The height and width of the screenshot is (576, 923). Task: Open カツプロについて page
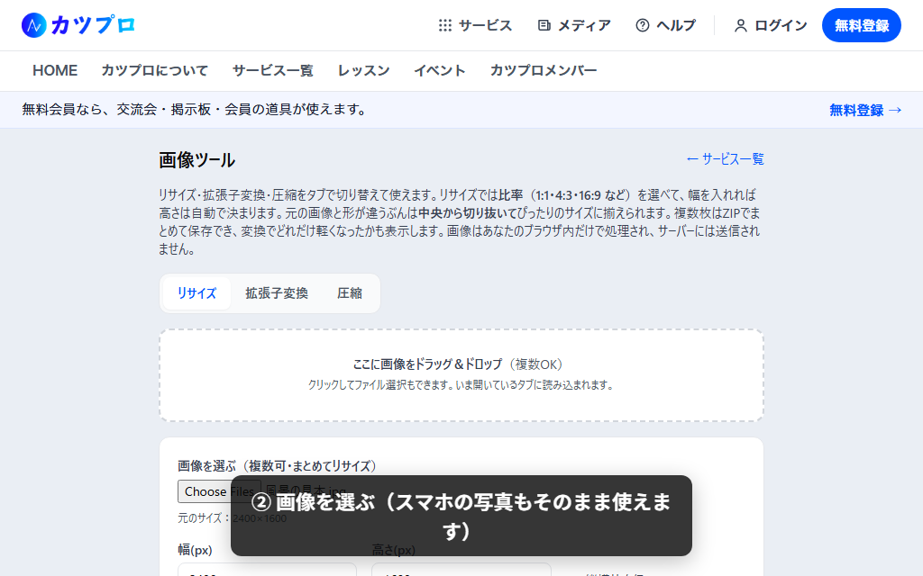pos(155,70)
